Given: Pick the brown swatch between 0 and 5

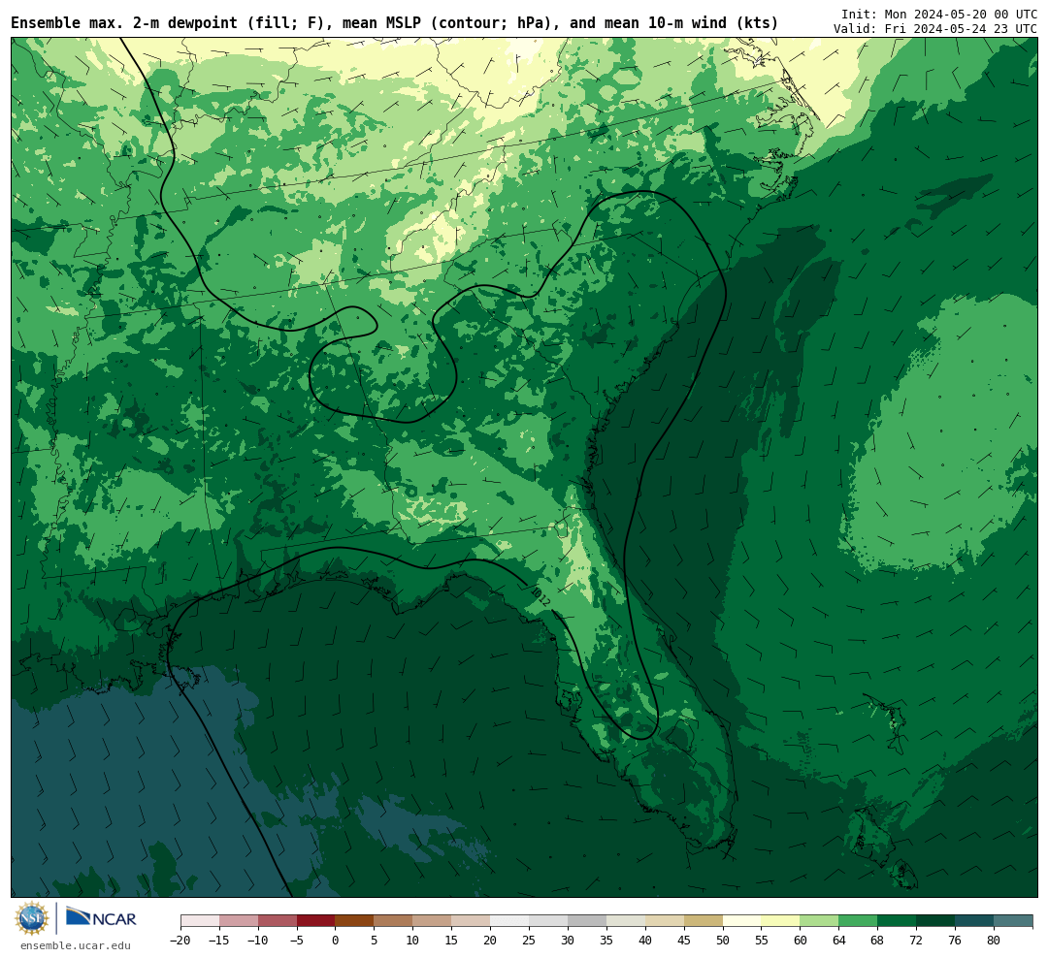Looking at the screenshot, I should [x=355, y=921].
